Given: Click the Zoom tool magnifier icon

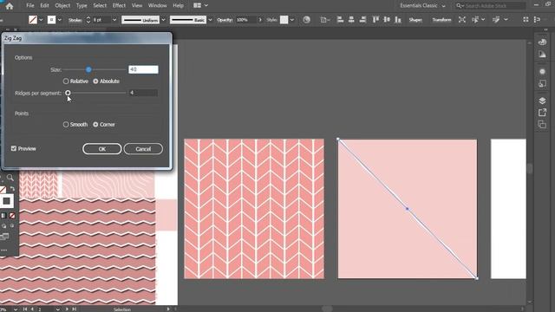Looking at the screenshot, I should click(x=10, y=178).
